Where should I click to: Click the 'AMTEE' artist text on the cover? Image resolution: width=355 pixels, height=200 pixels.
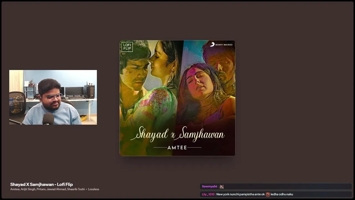tap(177, 148)
